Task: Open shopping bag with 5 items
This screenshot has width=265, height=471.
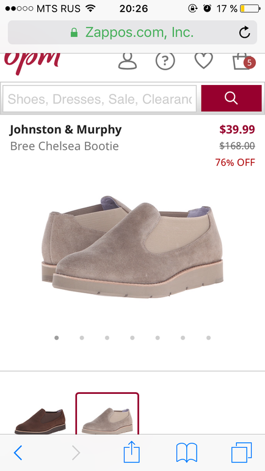Action: point(244,62)
